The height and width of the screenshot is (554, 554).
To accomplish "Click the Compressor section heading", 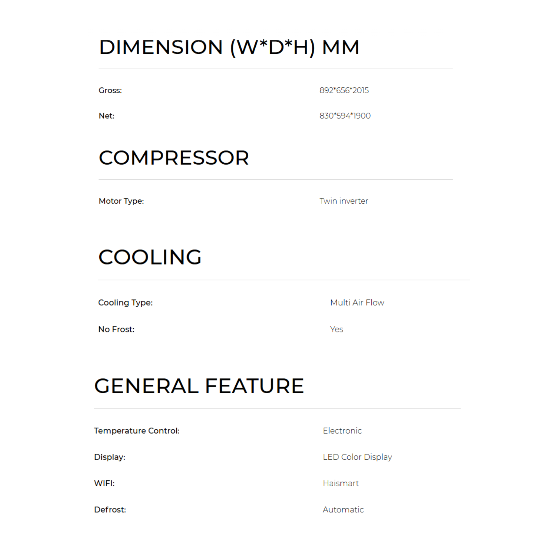I will (x=173, y=158).
